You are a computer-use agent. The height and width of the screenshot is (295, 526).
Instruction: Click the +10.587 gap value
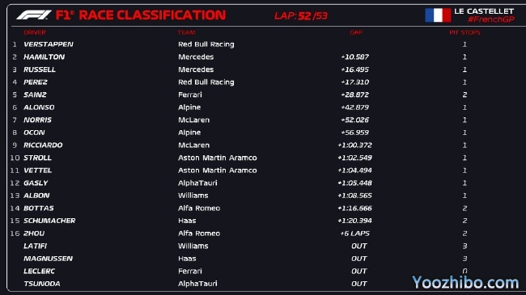tap(354, 57)
